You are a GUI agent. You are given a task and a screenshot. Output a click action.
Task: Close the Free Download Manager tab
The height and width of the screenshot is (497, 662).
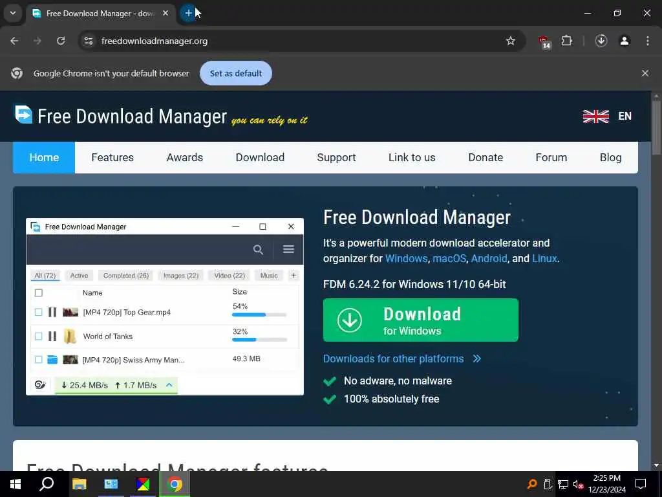(x=165, y=13)
